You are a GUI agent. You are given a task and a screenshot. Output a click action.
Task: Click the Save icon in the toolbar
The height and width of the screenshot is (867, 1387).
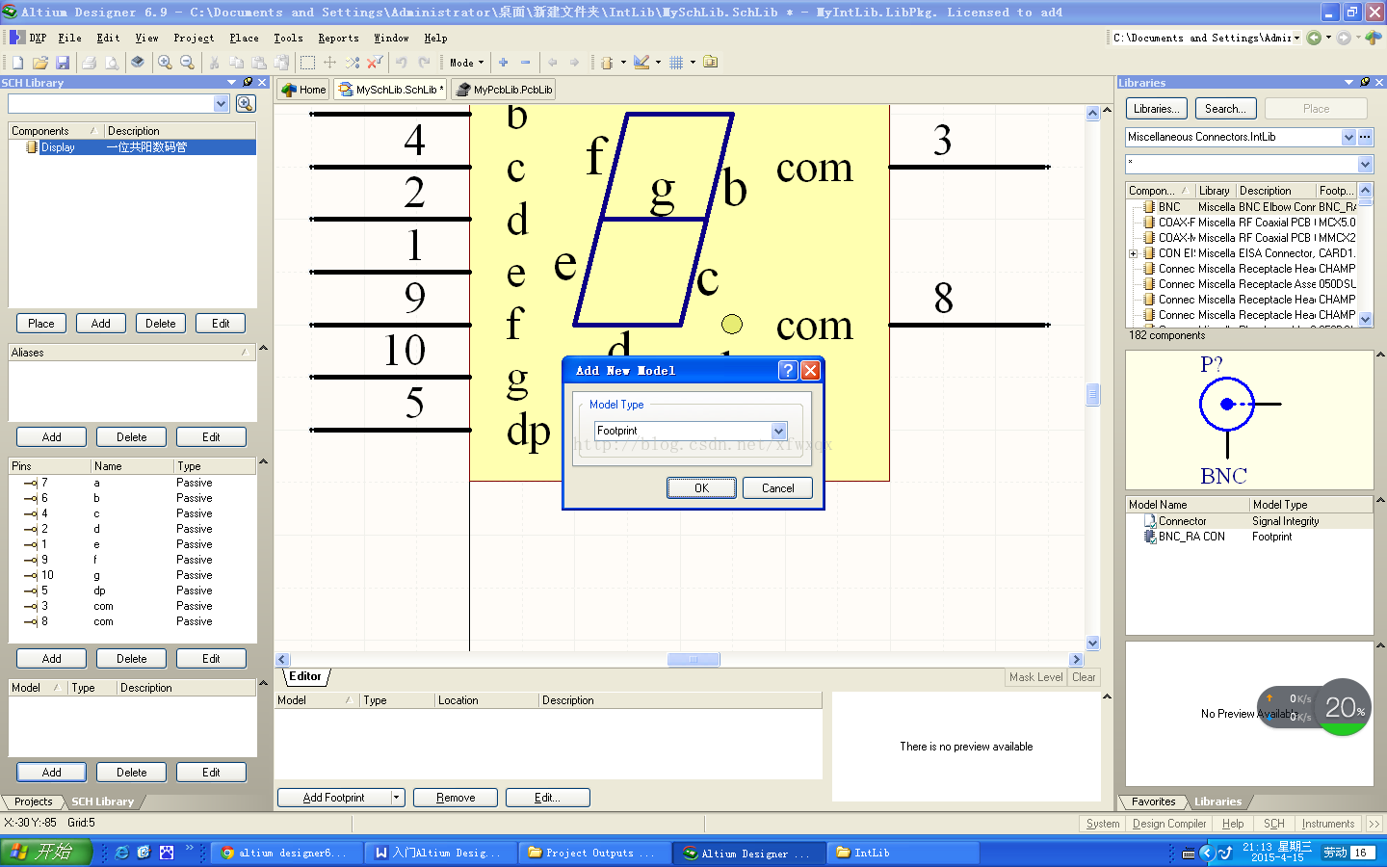click(x=63, y=63)
